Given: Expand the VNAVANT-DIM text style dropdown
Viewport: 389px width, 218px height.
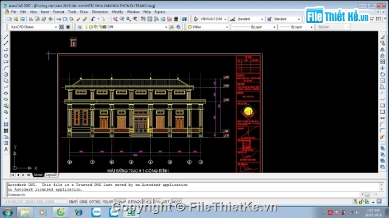Looking at the screenshot, I should pos(225,19).
